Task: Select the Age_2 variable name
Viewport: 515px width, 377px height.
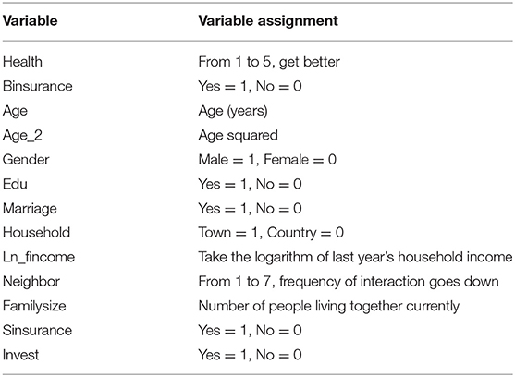Action: [22, 136]
